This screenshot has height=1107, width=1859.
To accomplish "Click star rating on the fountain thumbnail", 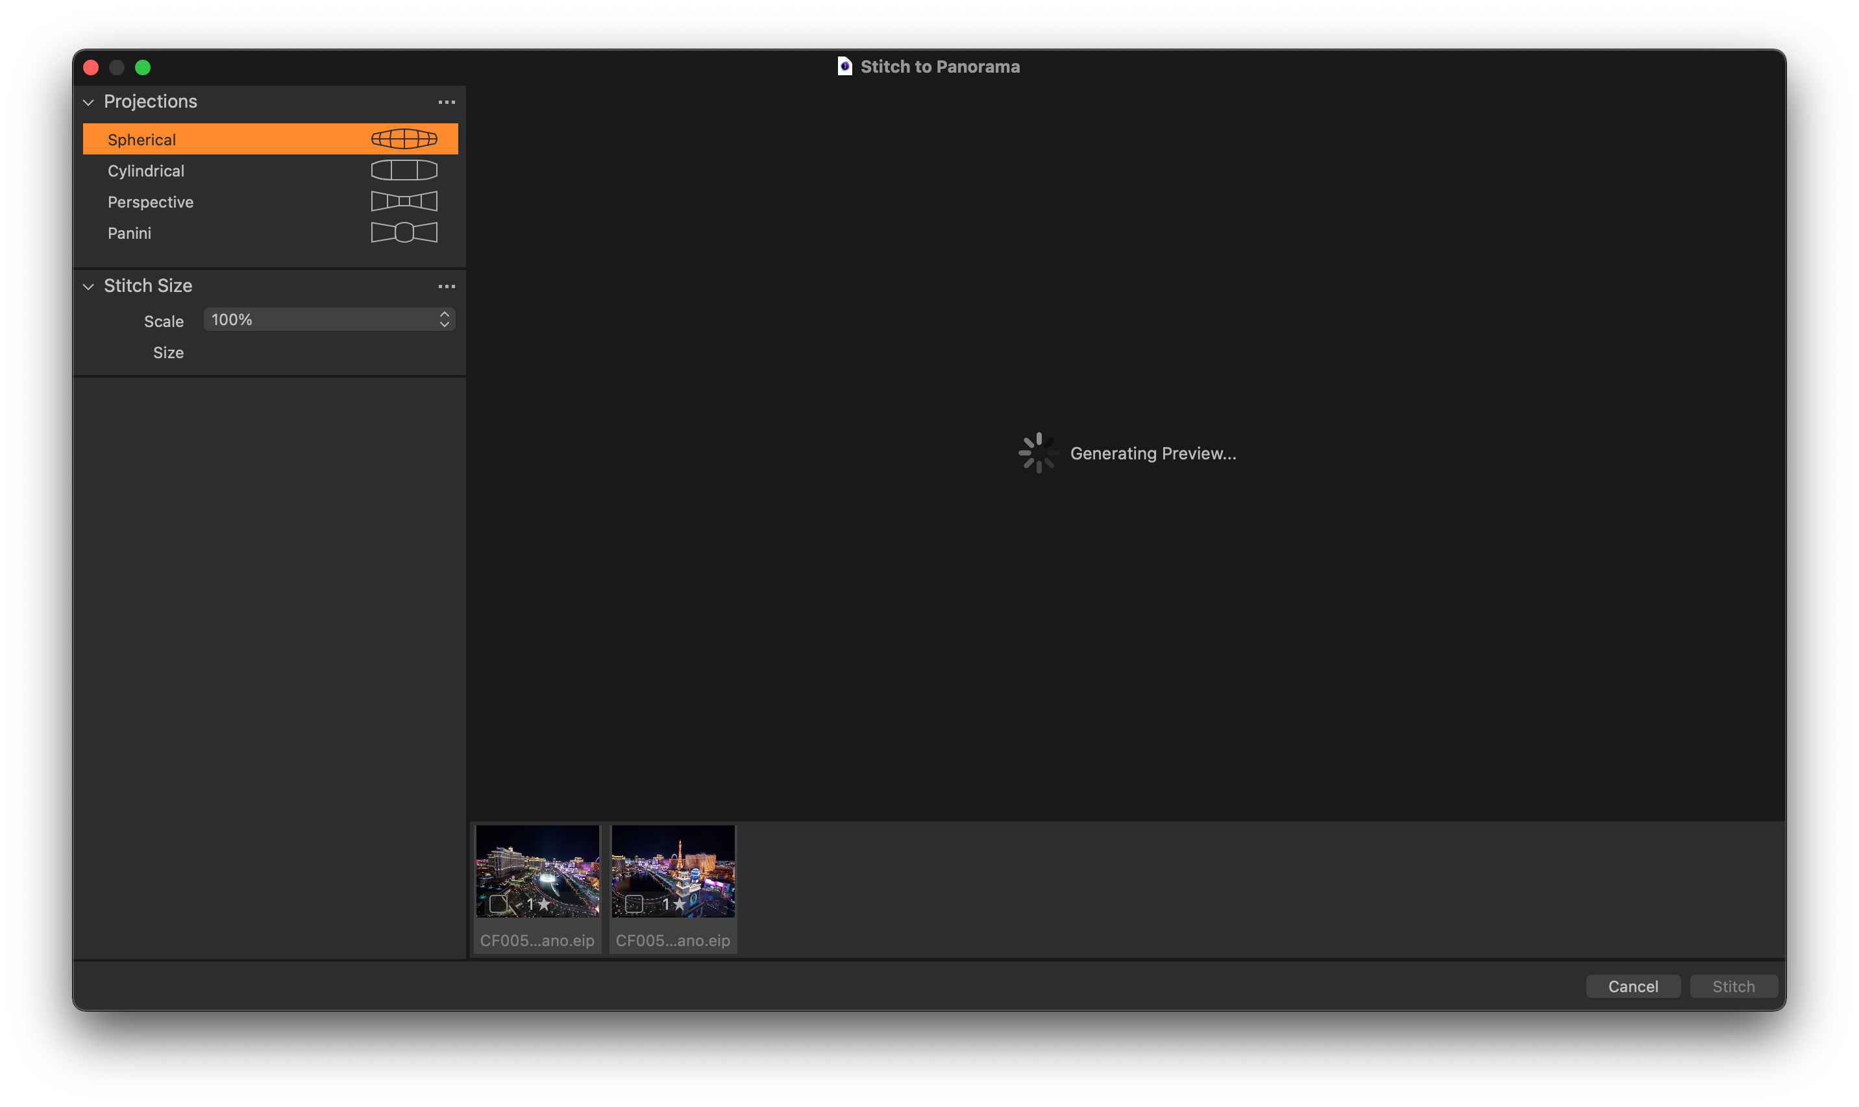I will [x=539, y=904].
